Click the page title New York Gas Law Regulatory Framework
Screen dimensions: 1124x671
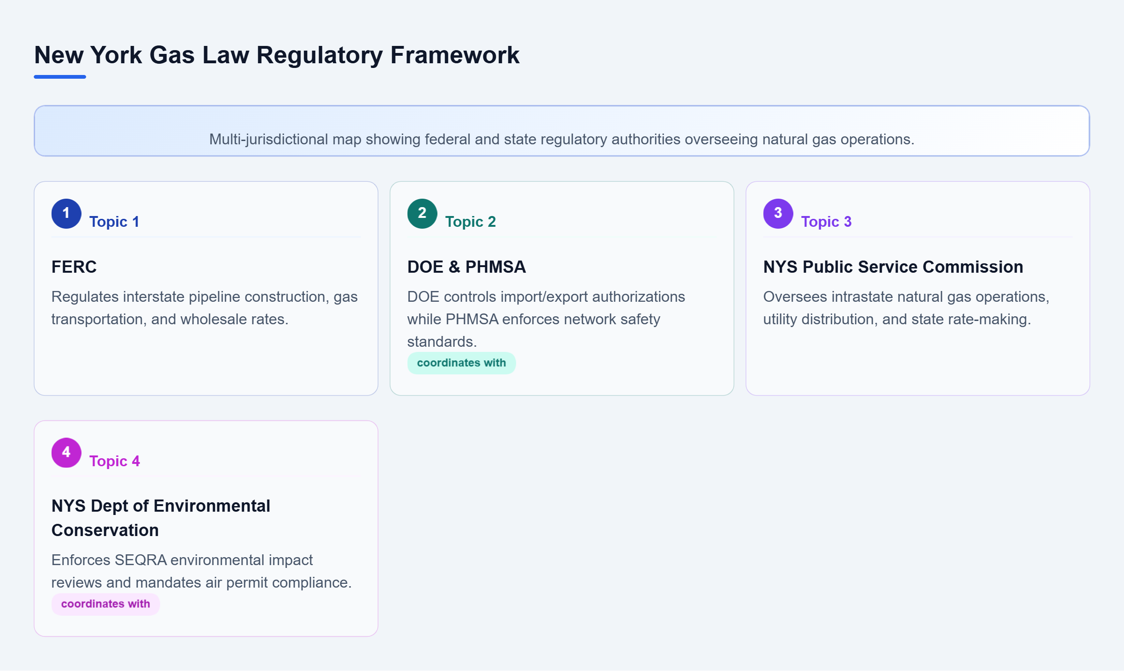[277, 55]
